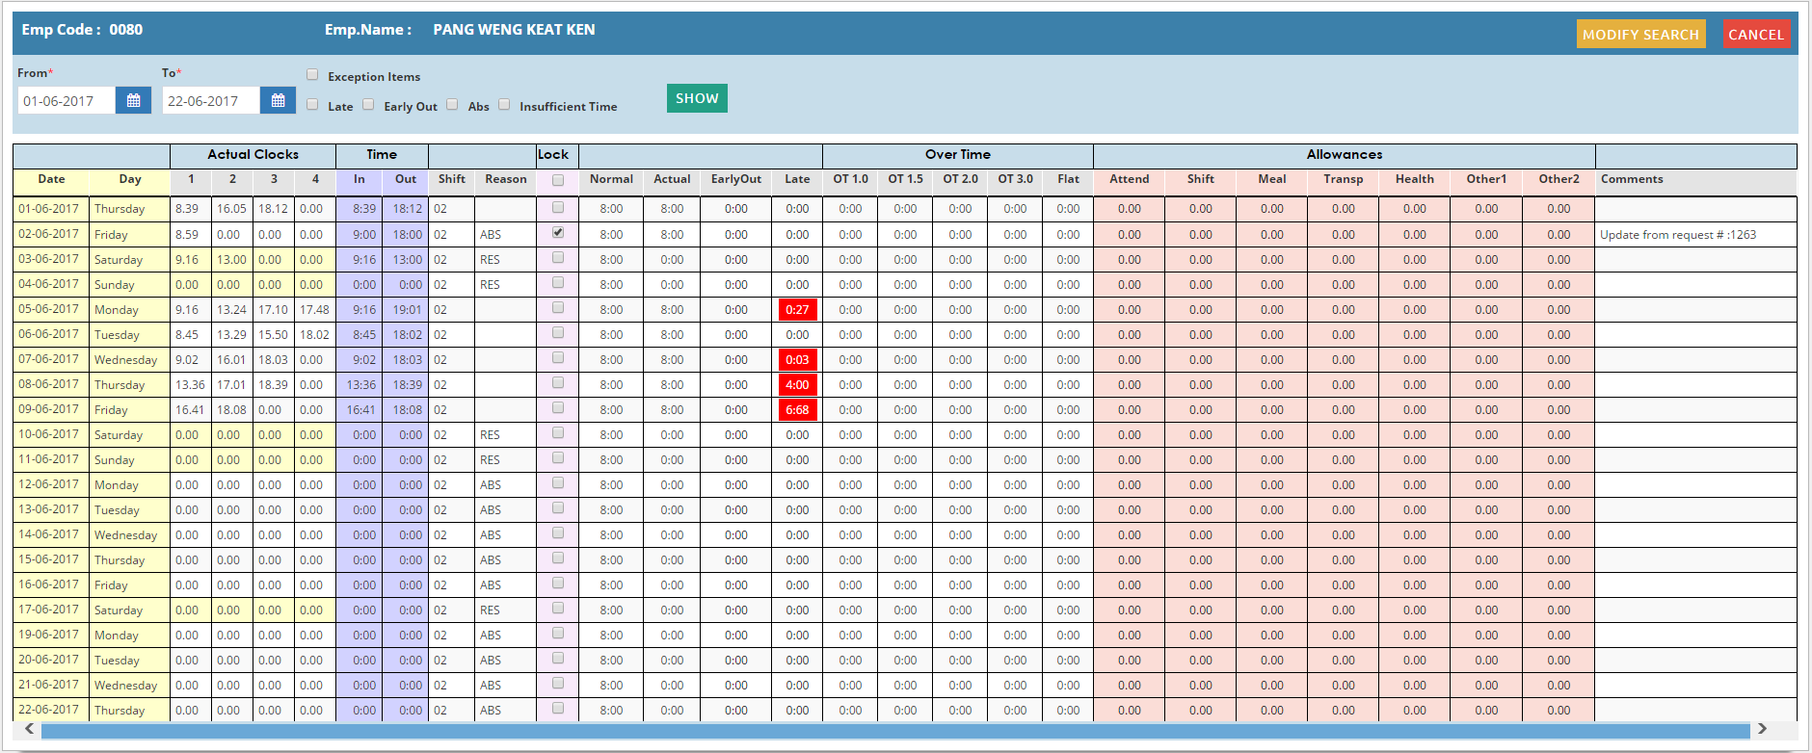Click the From date input field
Screen dimensions: 1812x753
point(67,101)
